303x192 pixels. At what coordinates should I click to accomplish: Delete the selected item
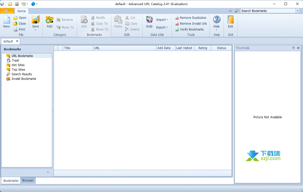[132, 29]
